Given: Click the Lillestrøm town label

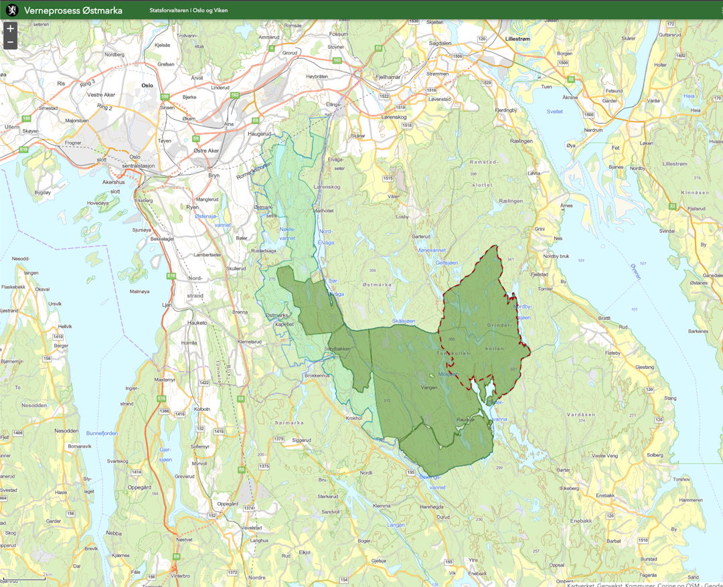Looking at the screenshot, I should pyautogui.click(x=517, y=39).
